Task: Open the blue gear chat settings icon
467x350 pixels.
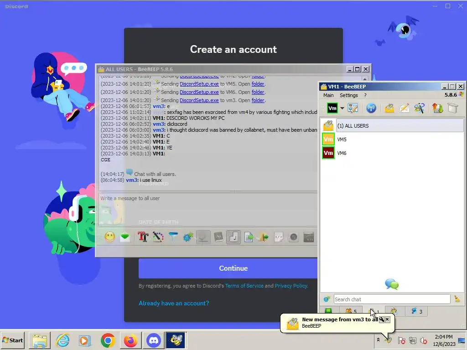Action: [188, 237]
